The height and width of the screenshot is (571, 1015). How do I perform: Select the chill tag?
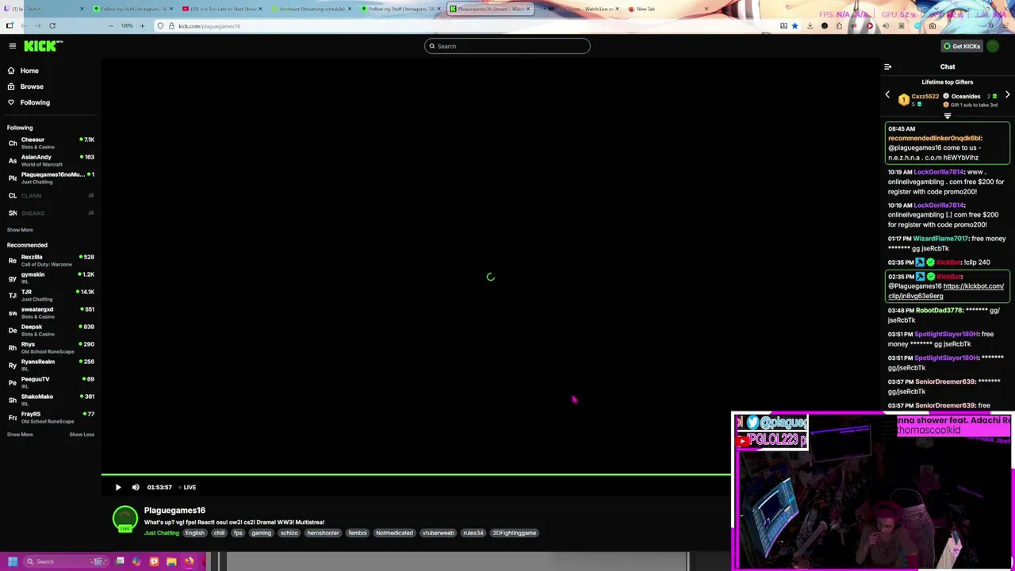[219, 533]
